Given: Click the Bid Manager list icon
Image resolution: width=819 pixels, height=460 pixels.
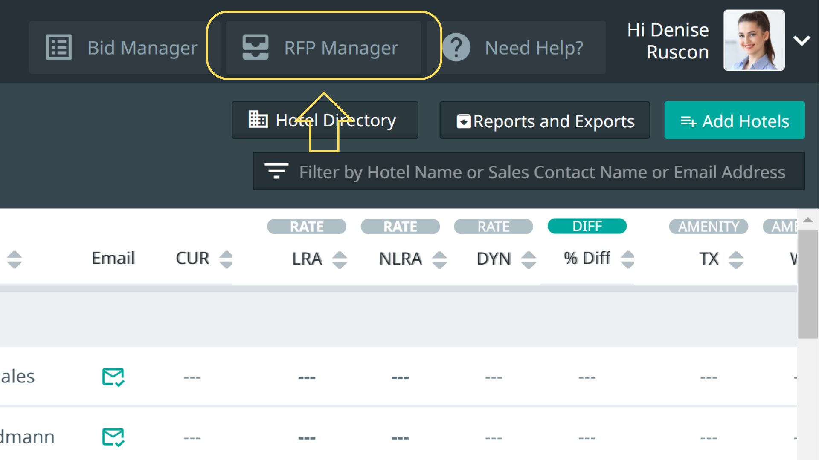Looking at the screenshot, I should tap(59, 47).
